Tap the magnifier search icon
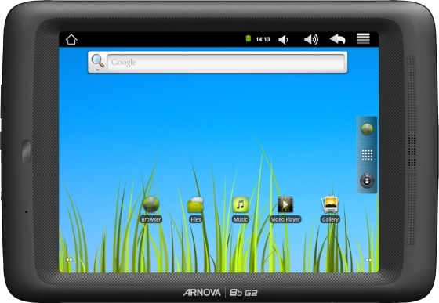 (x=98, y=60)
